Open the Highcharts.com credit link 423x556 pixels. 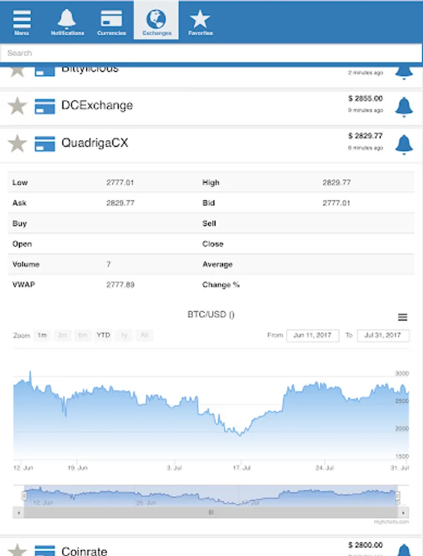coord(391,522)
